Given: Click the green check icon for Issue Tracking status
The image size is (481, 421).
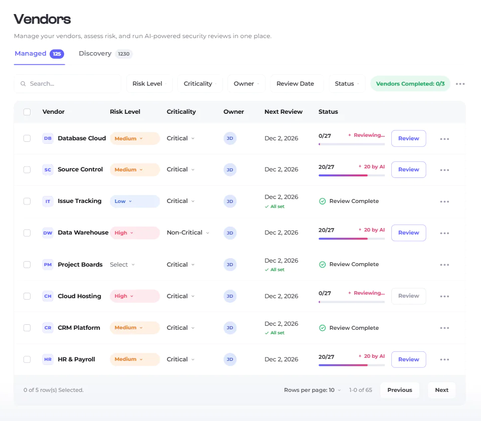Looking at the screenshot, I should click(322, 201).
